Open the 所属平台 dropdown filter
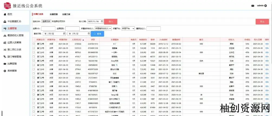Image resolution: width=272 pixels, height=116 pixels. [128, 28]
